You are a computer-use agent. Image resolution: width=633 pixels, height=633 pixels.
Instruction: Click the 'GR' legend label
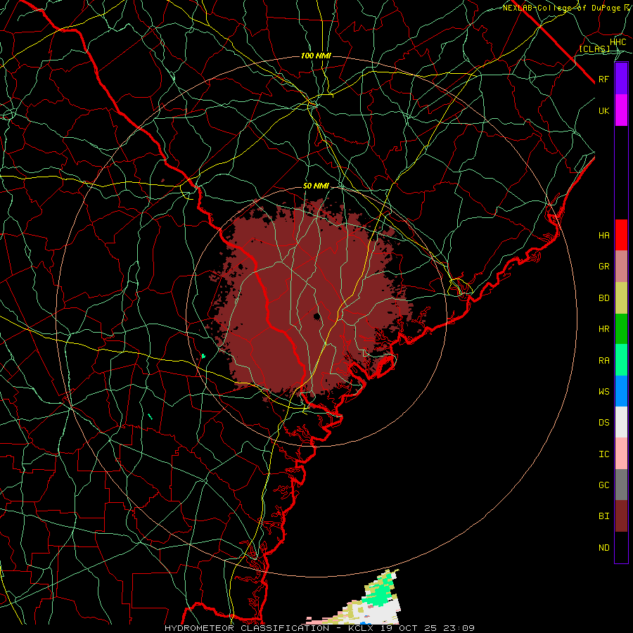[x=603, y=267]
